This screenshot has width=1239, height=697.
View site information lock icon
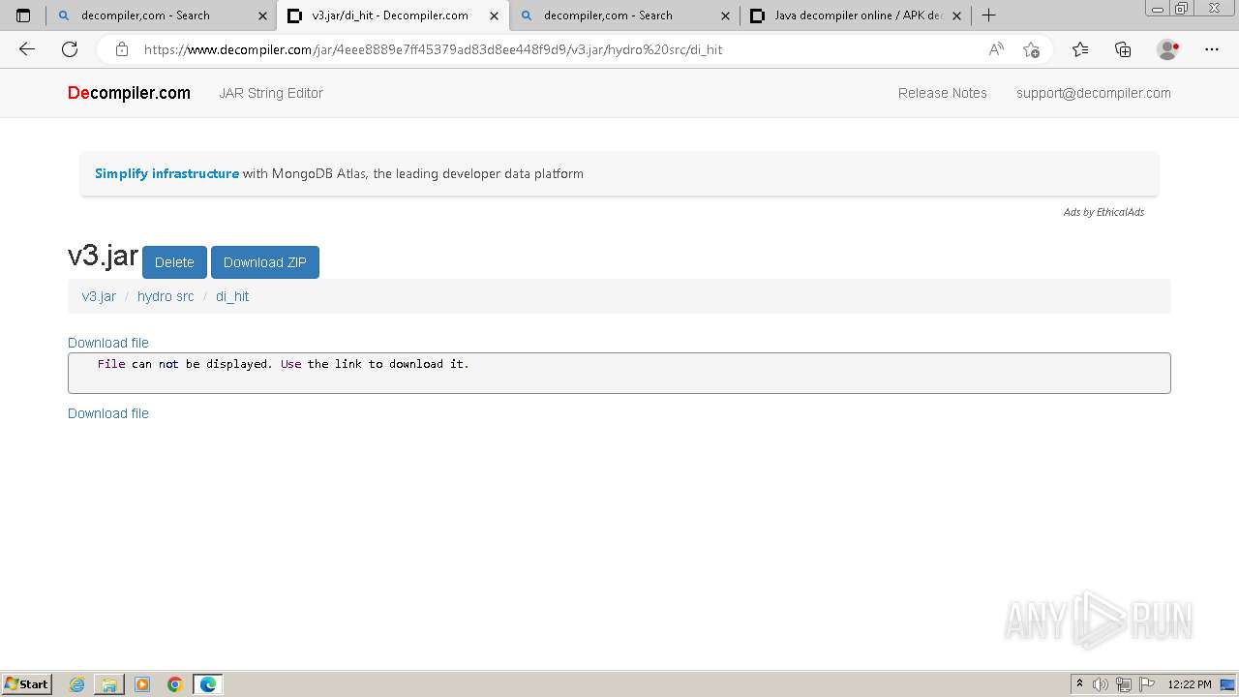coord(121,49)
